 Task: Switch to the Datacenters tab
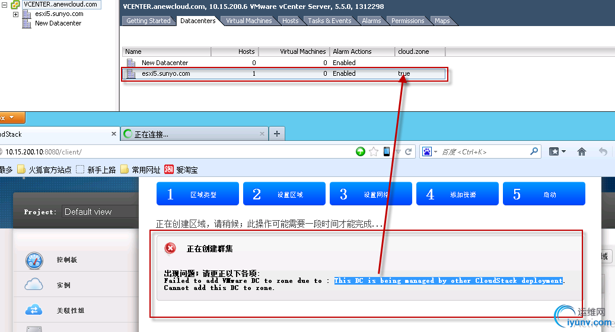point(197,21)
